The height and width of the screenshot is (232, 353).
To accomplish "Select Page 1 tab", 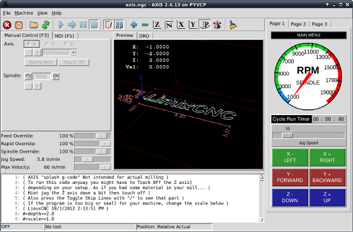I will [x=277, y=23].
